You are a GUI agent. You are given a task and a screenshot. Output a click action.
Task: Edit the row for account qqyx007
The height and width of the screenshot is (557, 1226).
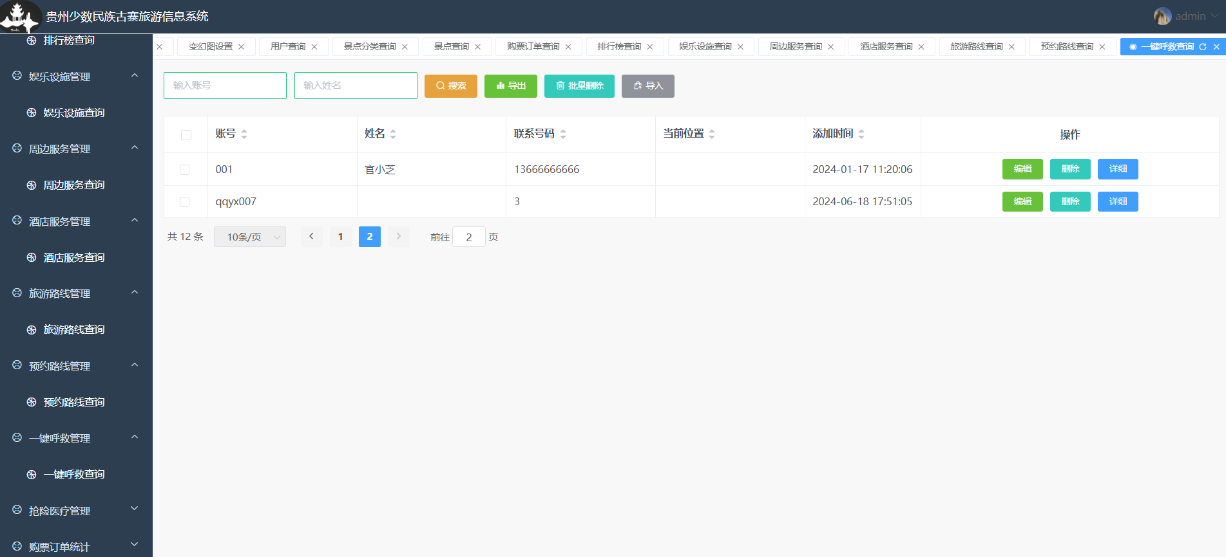tap(1022, 202)
